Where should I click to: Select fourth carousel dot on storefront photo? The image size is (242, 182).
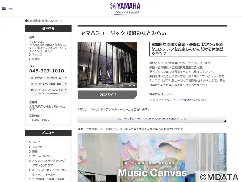[134, 86]
